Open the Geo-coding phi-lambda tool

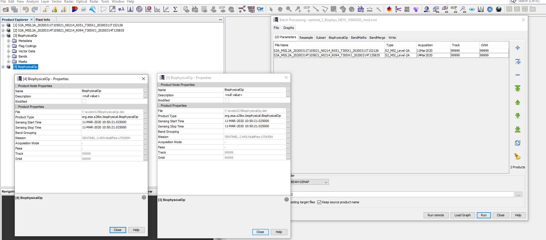121,9
